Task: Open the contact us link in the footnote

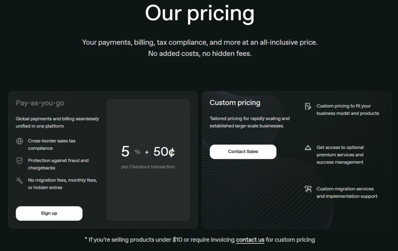Action: [x=250, y=240]
